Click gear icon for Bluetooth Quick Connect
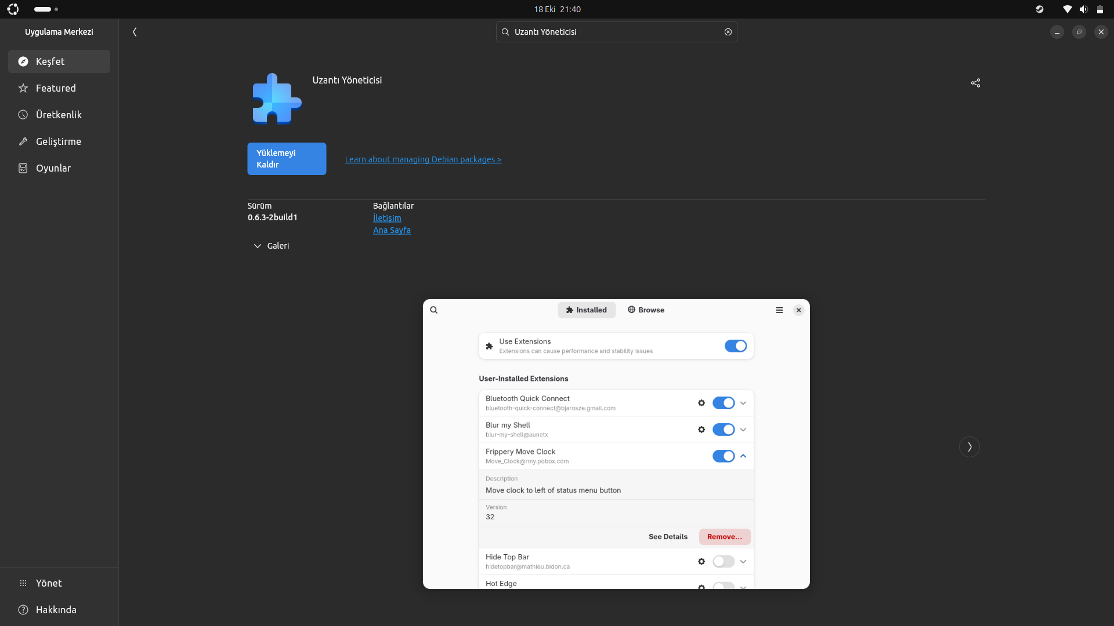Image resolution: width=1114 pixels, height=626 pixels. pyautogui.click(x=701, y=403)
